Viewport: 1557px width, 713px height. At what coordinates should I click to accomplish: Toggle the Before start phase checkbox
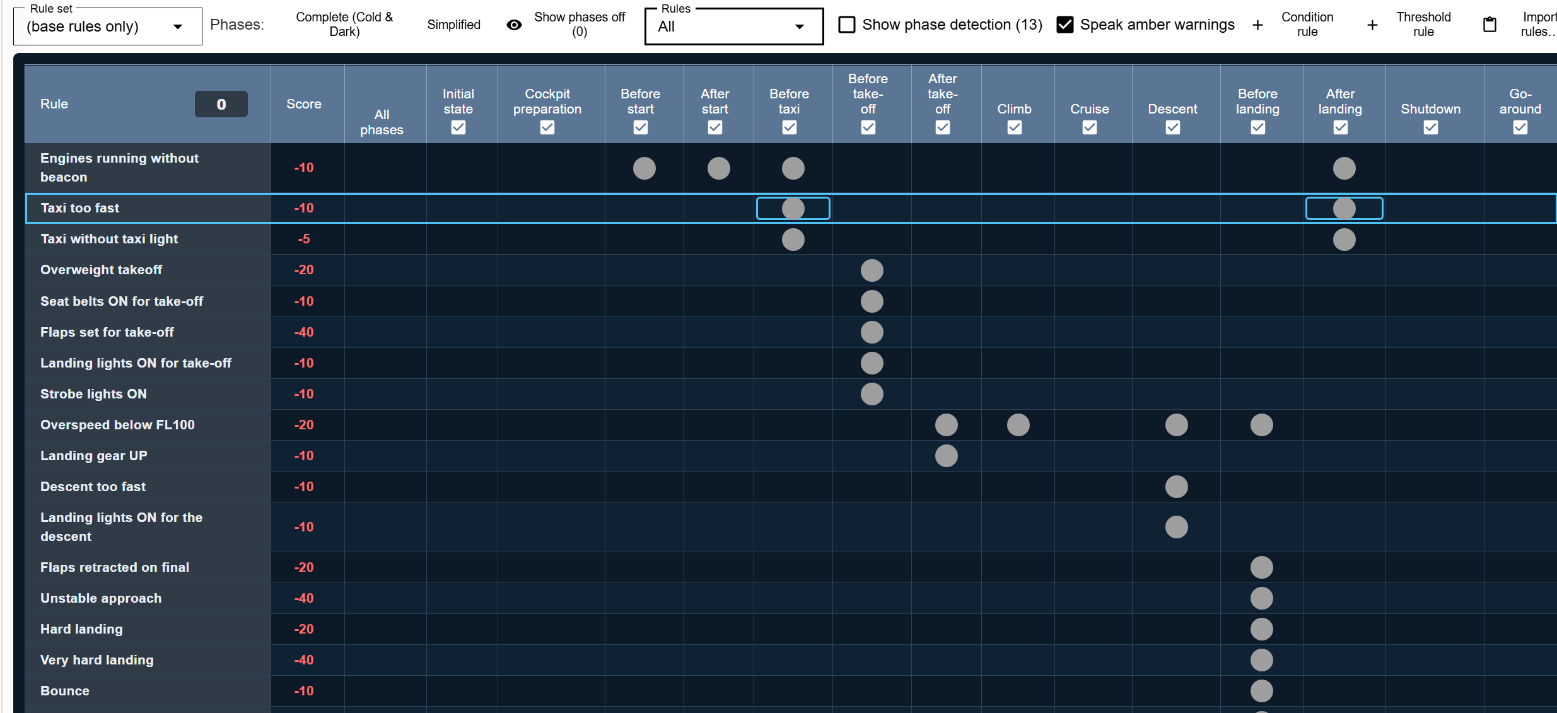641,127
